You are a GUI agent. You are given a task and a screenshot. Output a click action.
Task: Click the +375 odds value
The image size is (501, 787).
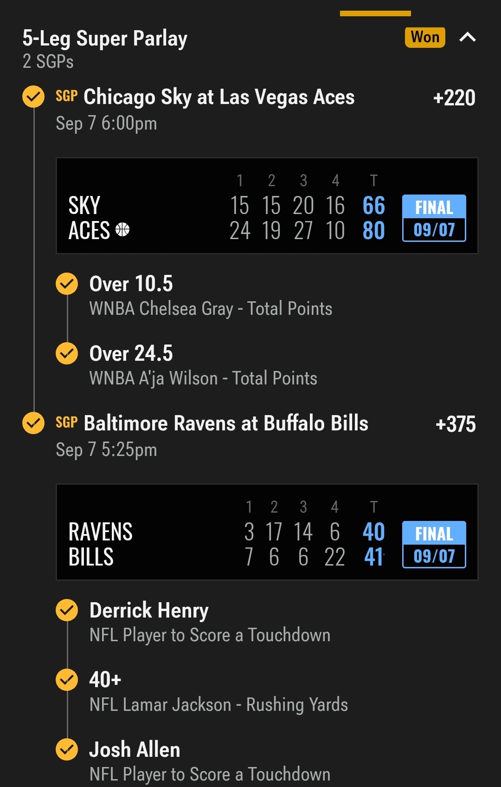point(456,424)
